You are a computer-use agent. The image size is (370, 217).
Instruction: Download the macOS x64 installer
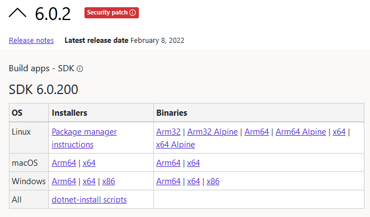click(89, 163)
